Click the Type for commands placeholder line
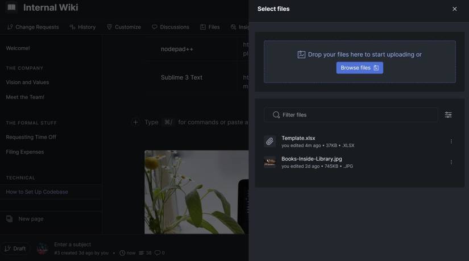The height and width of the screenshot is (261, 469). 196,122
